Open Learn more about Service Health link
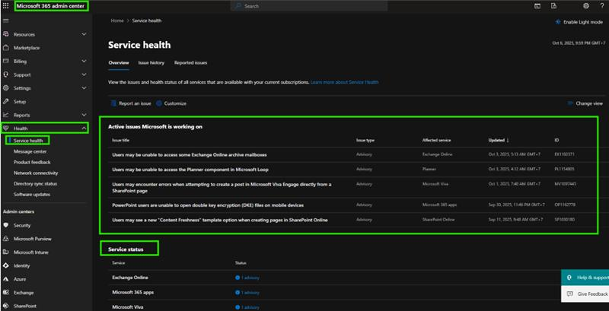609x311 pixels. [x=345, y=82]
